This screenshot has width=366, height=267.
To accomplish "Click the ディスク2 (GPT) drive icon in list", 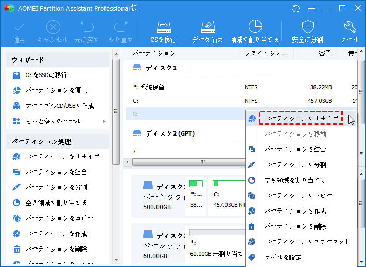I will coord(137,133).
